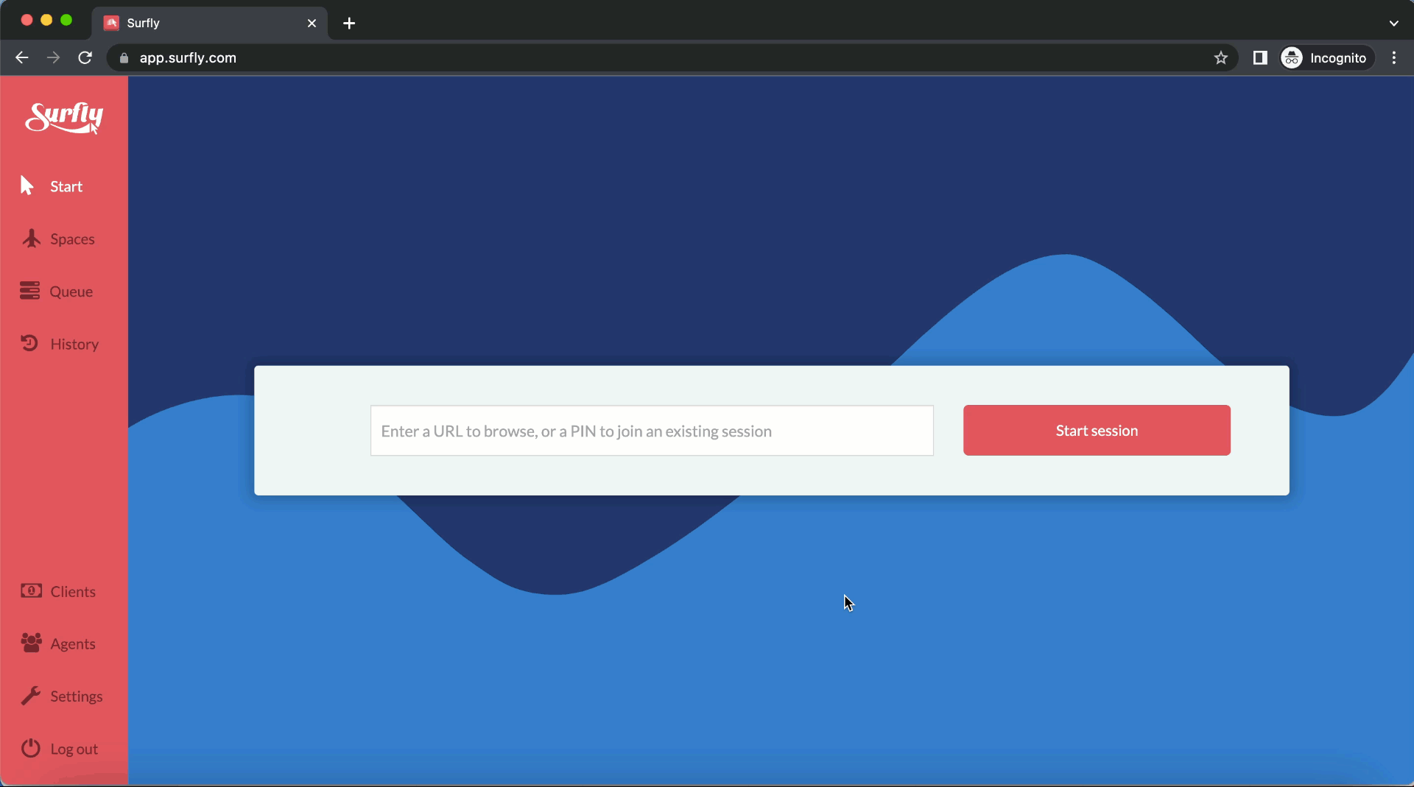Open Spaces via the airplane icon
This screenshot has width=1414, height=787.
coord(31,239)
